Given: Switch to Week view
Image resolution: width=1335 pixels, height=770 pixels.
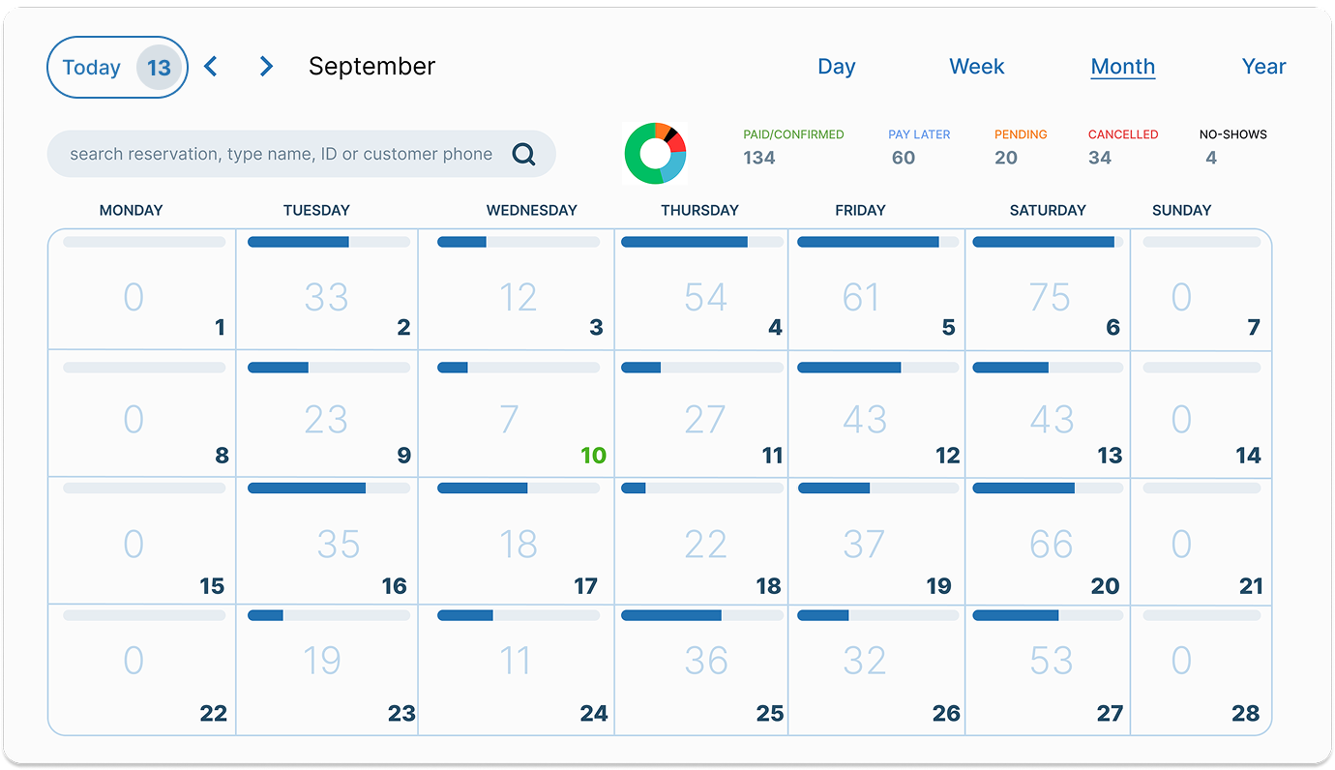Looking at the screenshot, I should click(976, 66).
